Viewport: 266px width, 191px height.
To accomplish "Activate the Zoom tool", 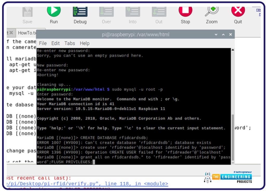I will [x=211, y=11].
